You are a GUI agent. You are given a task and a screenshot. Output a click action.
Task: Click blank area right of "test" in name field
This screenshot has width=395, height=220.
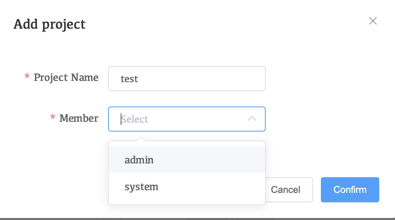point(213,79)
